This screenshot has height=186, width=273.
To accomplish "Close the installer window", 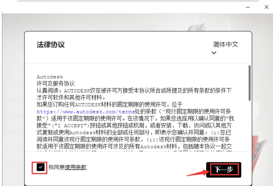I will coord(267,7).
